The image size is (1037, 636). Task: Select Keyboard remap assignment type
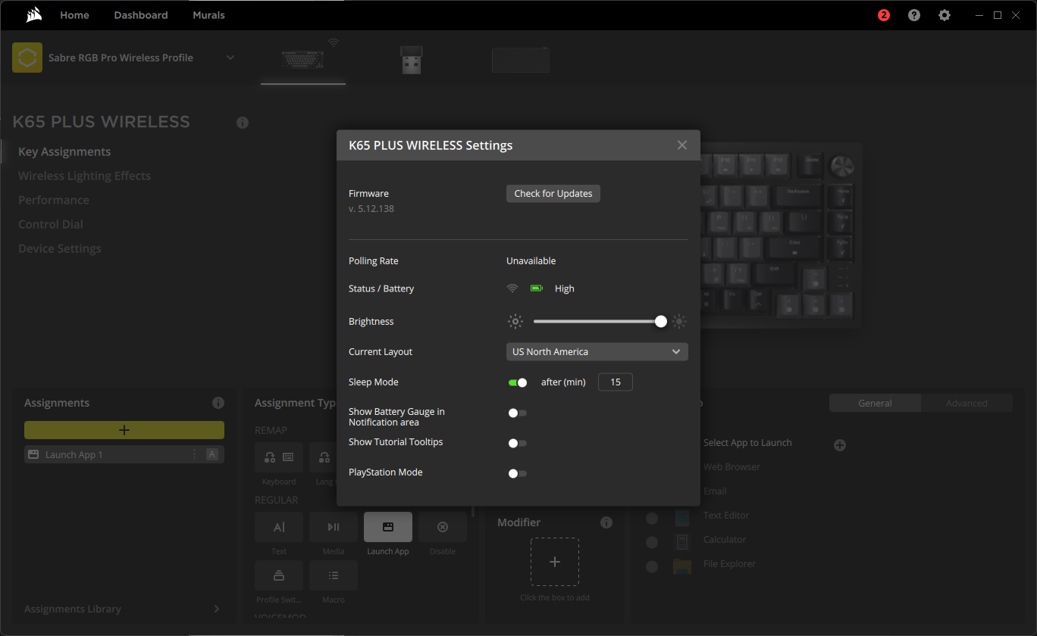(279, 457)
